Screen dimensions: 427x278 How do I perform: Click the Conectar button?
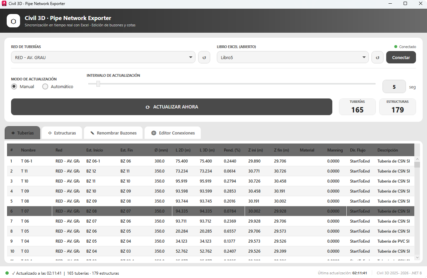click(401, 57)
